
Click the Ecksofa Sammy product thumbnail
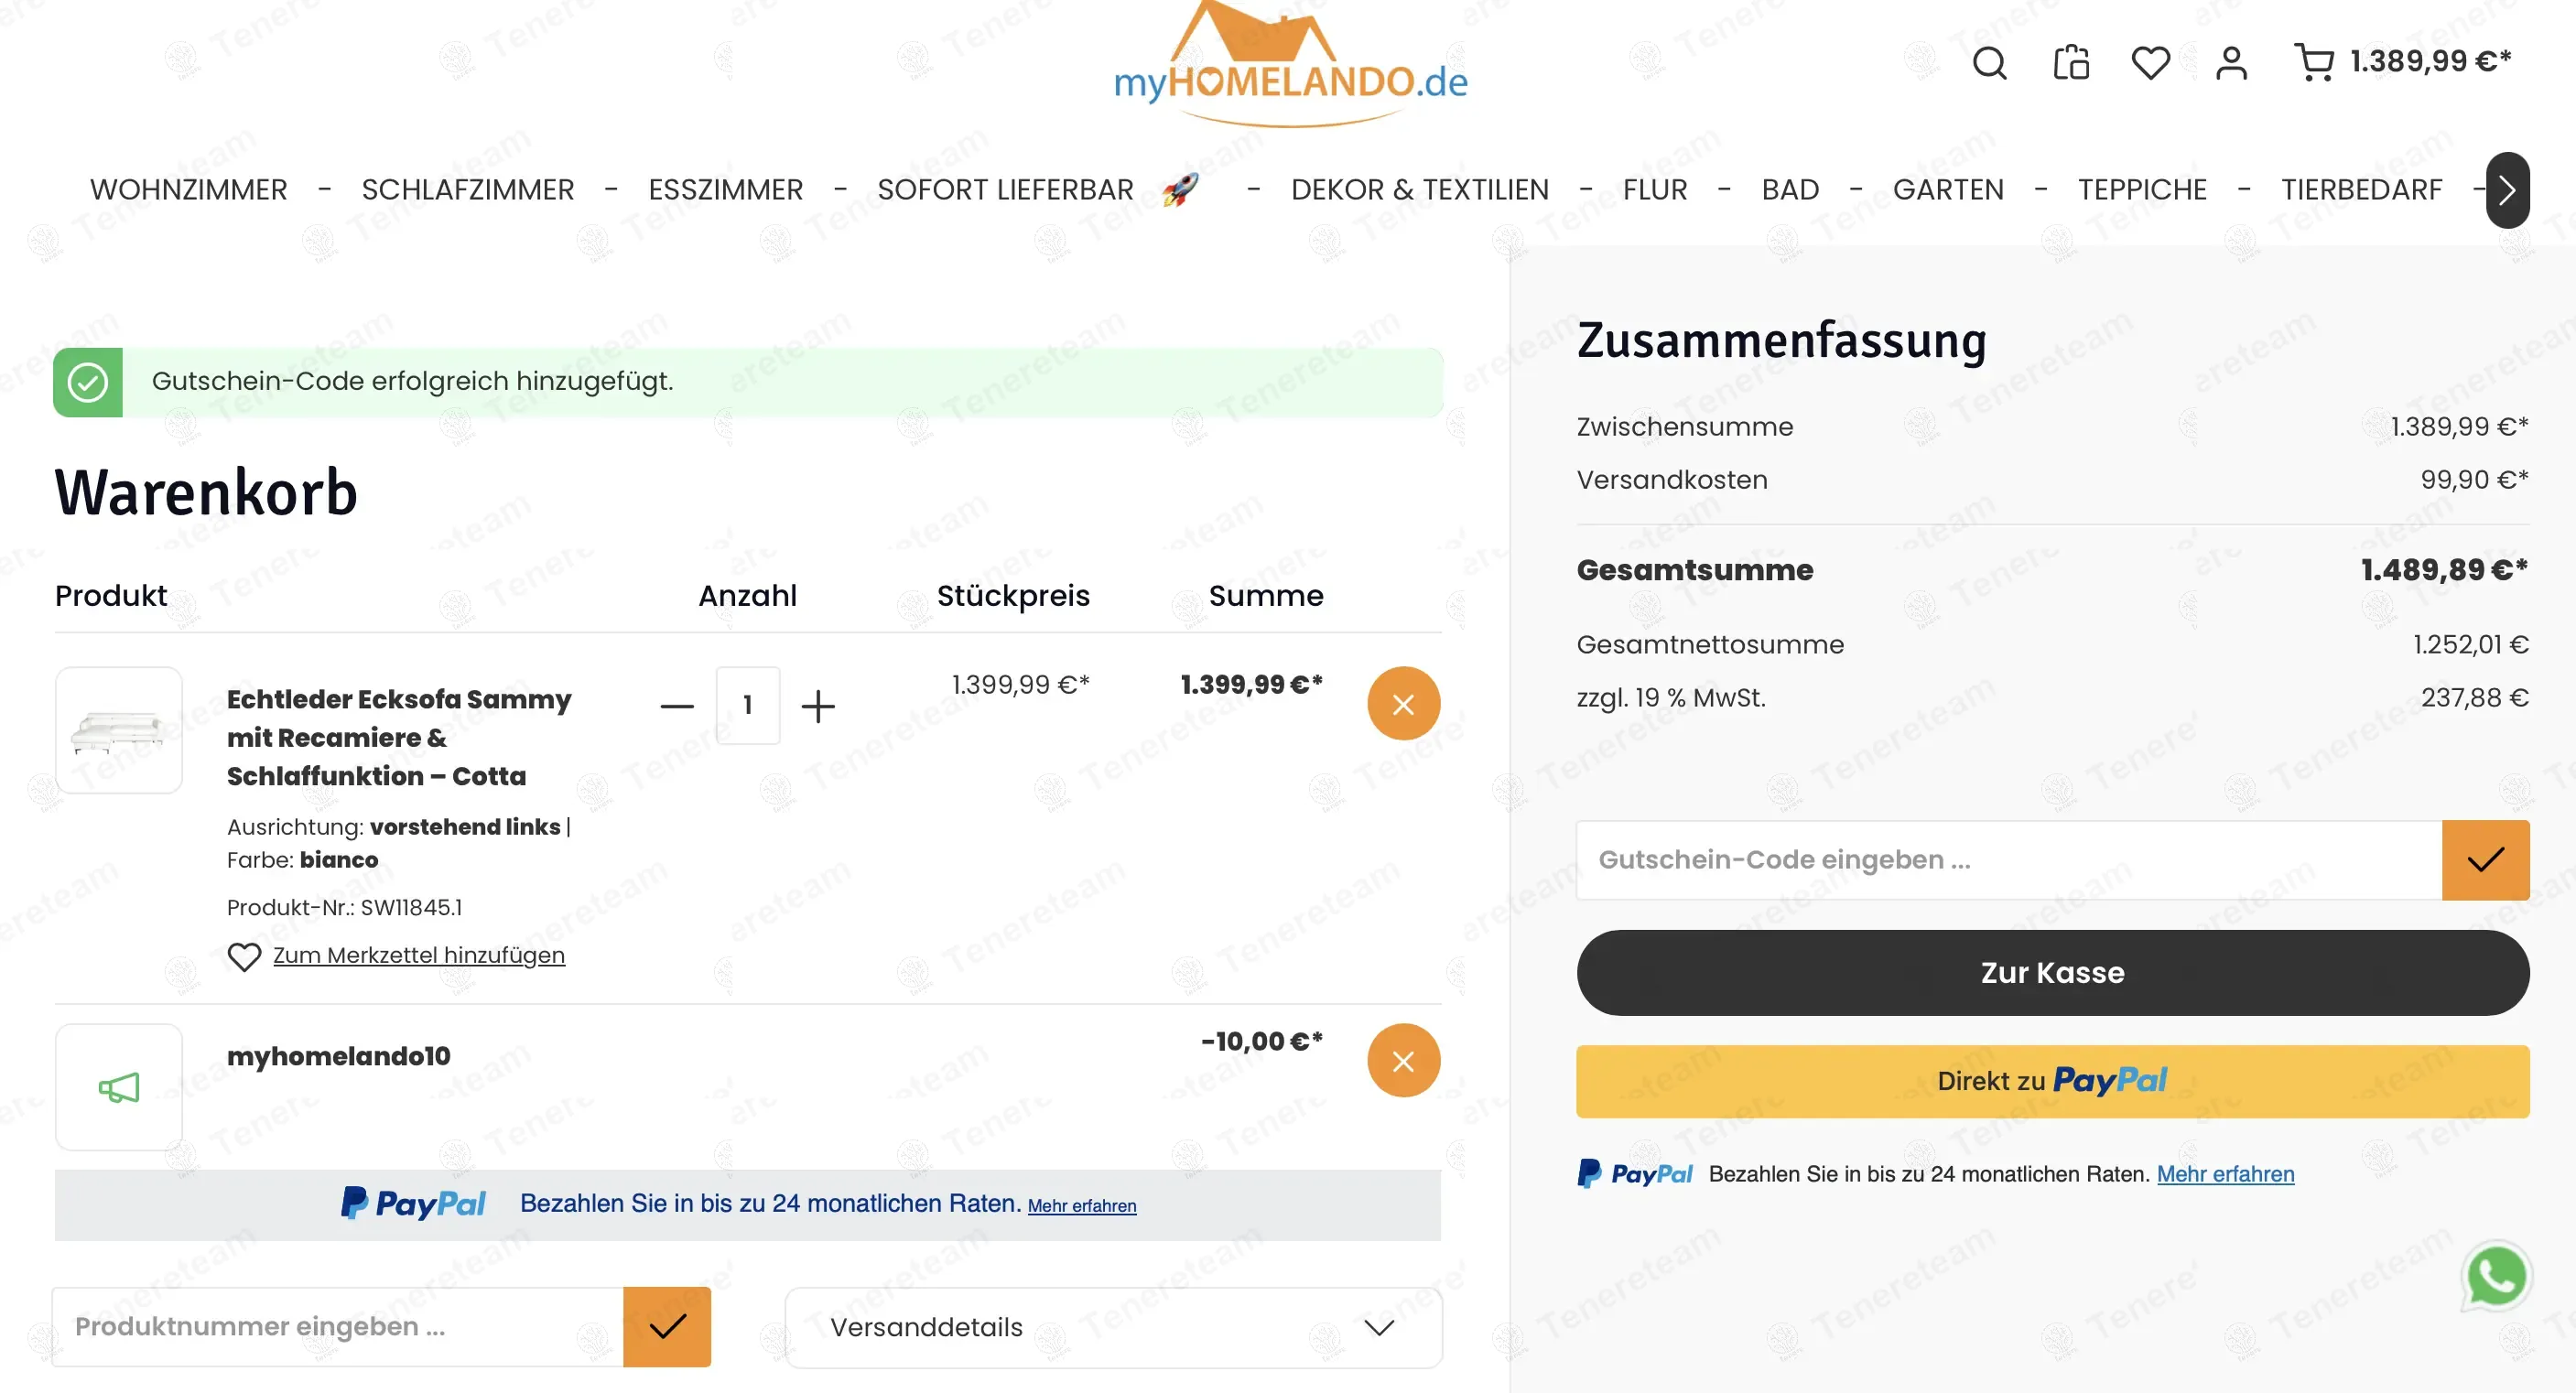(x=119, y=730)
